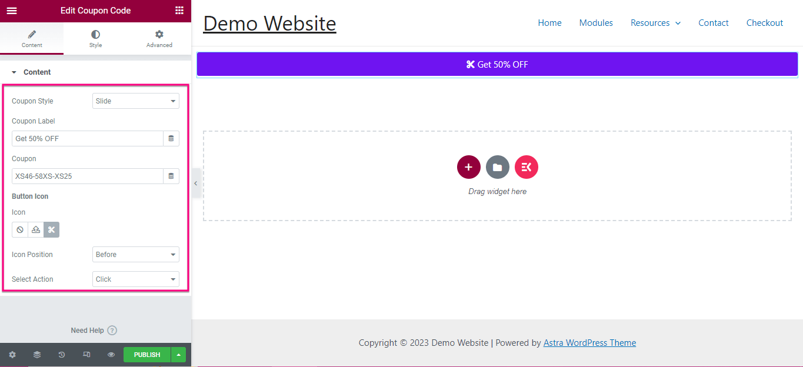Open the Modules menu item
This screenshot has width=803, height=367.
[596, 23]
